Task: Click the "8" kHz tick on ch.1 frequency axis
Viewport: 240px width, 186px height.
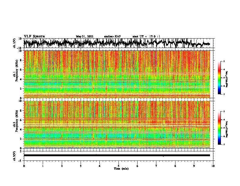Action: [x=21, y=60]
